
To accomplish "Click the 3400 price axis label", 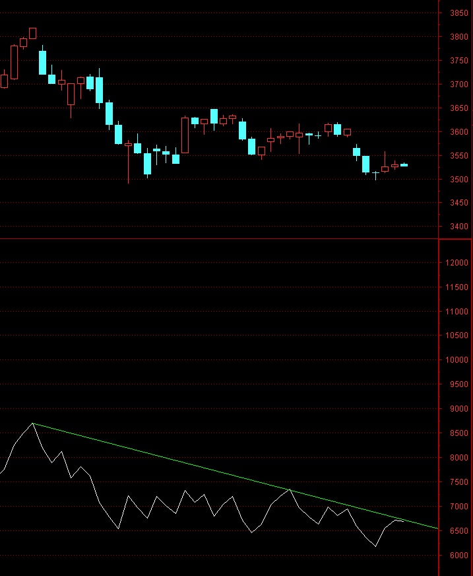I will tap(459, 227).
